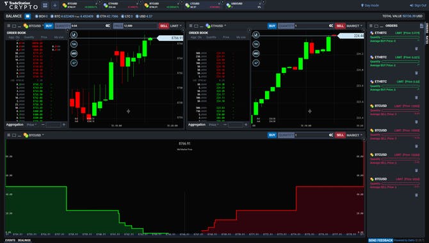The height and width of the screenshot is (243, 429).
Task: Open the Orders panel hamburger menu icon
Action: click(x=371, y=26)
